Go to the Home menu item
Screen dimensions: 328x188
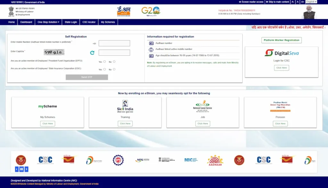(12, 22)
